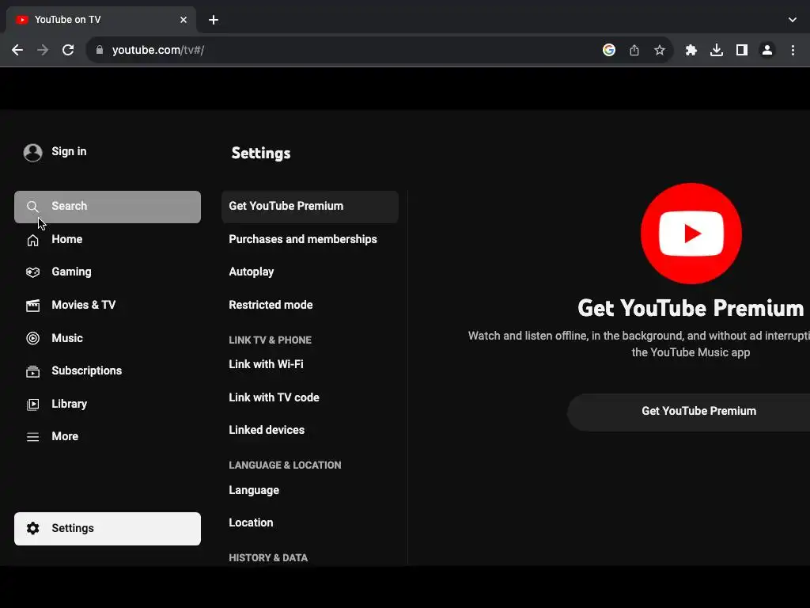Go to Home in sidebar
810x608 pixels.
(66, 239)
